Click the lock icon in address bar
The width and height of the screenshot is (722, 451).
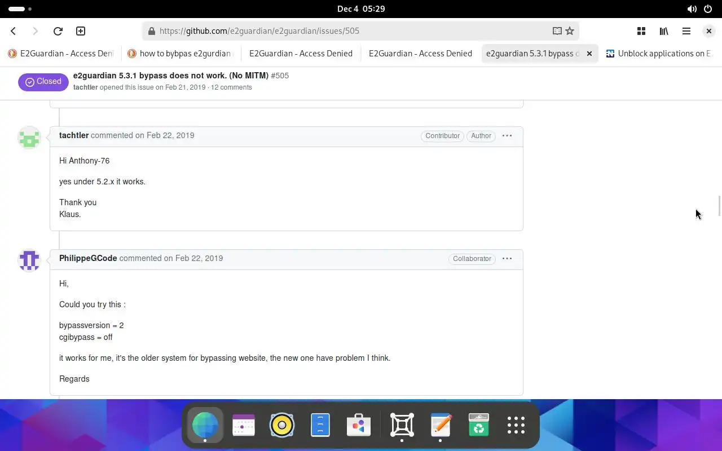[x=151, y=31]
